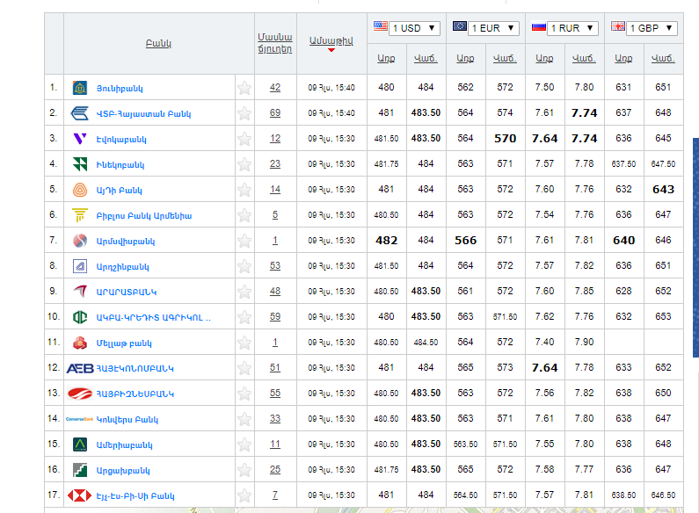
Task: Open the row 10 bank name link
Action: [x=153, y=317]
